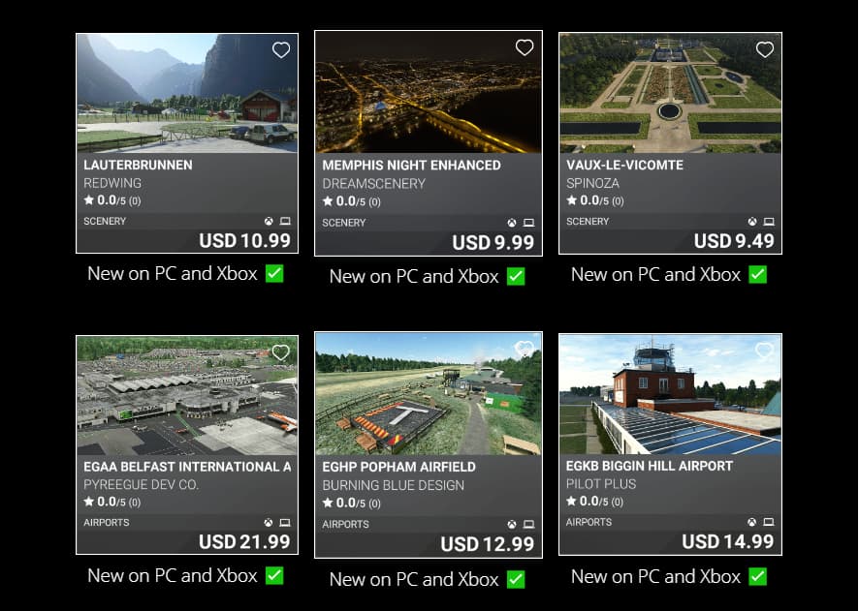Viewport: 859px width, 611px height.
Task: Wishlist EGKB Biggin Hill Airport heart icon
Action: click(x=764, y=350)
